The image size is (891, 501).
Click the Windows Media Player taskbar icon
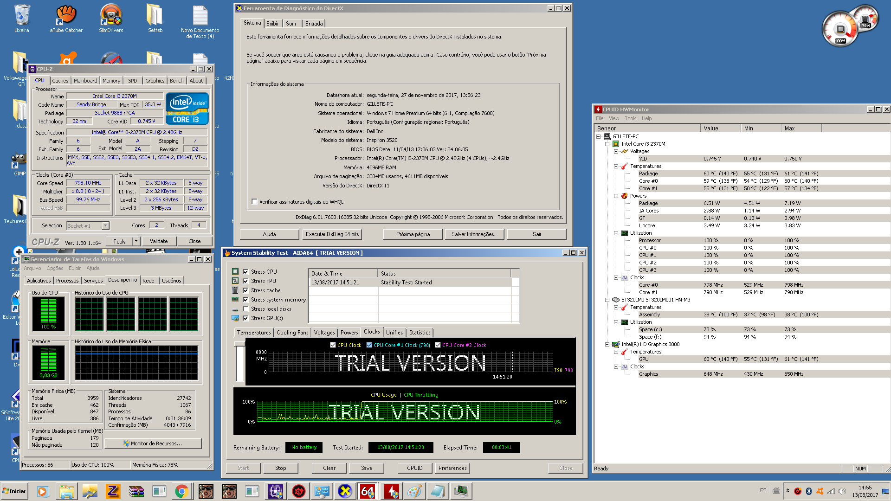[x=43, y=491]
